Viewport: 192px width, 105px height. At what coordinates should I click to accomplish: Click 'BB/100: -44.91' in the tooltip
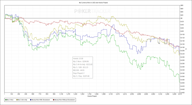point(79,70)
